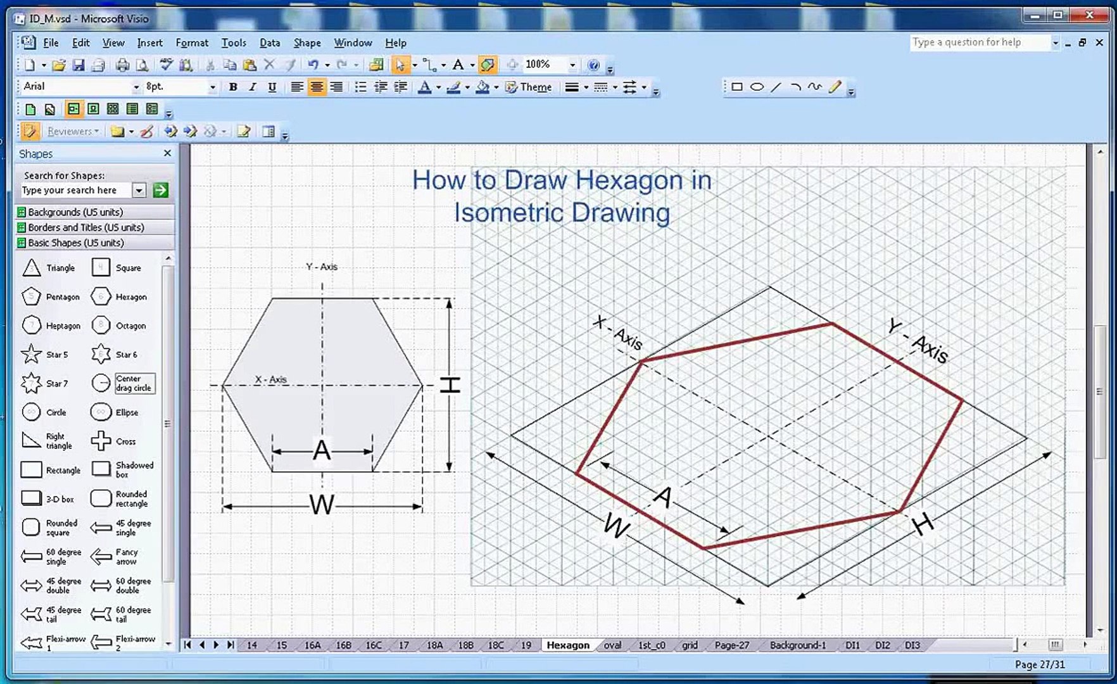The image size is (1117, 684).
Task: Click the Undo arrow
Action: click(x=313, y=65)
